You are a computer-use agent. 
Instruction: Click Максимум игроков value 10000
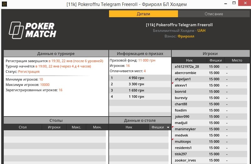45,85
